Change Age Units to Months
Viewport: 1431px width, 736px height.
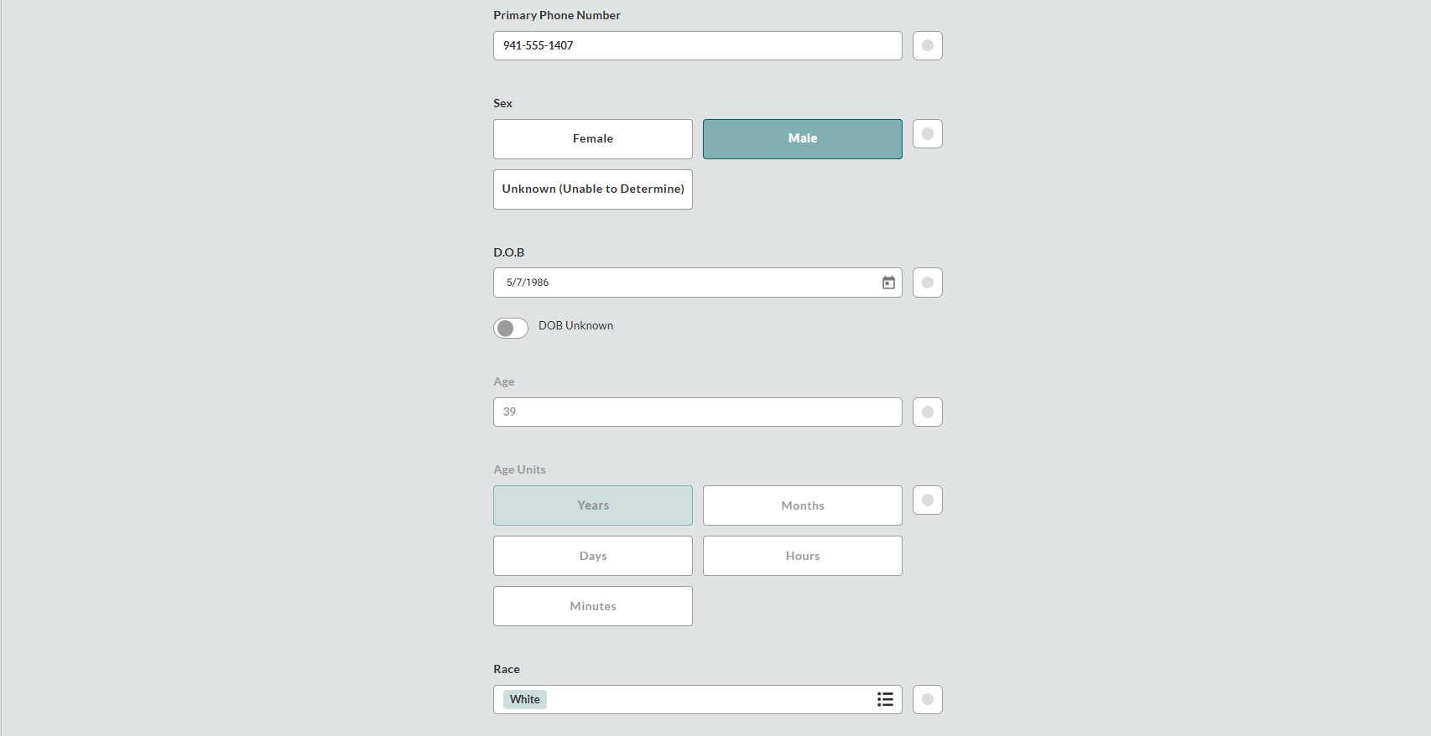[x=802, y=505]
